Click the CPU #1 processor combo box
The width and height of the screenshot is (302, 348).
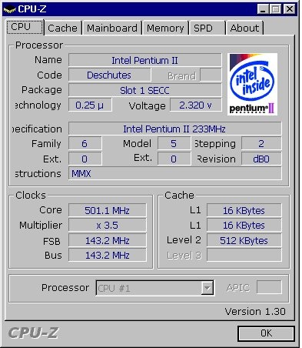point(154,288)
